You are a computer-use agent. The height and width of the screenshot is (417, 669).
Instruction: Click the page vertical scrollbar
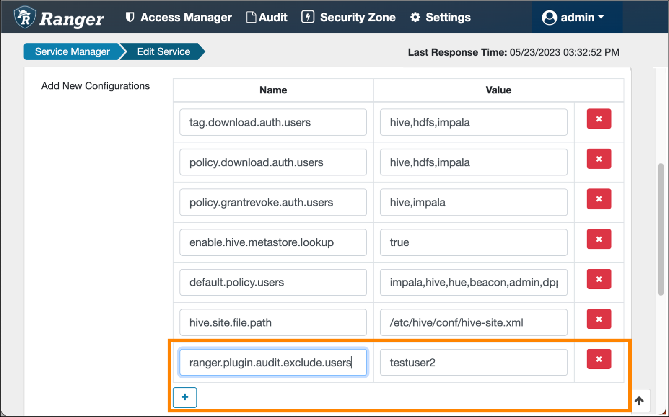(x=661, y=229)
